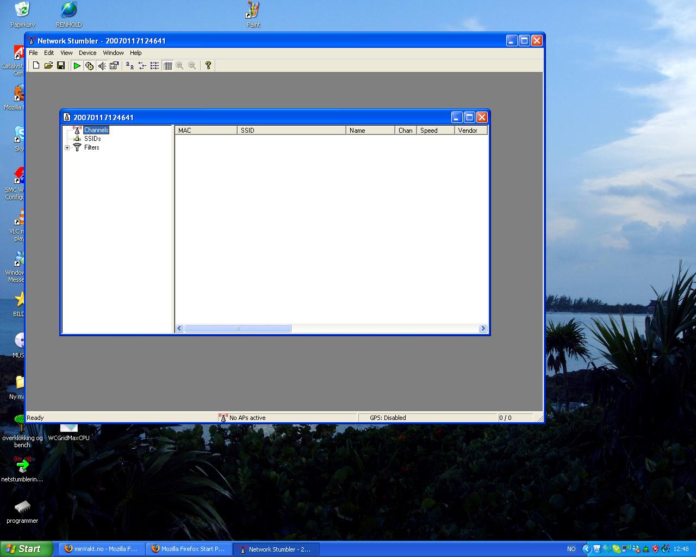
Task: Sort by the Chan column header
Action: (406, 131)
